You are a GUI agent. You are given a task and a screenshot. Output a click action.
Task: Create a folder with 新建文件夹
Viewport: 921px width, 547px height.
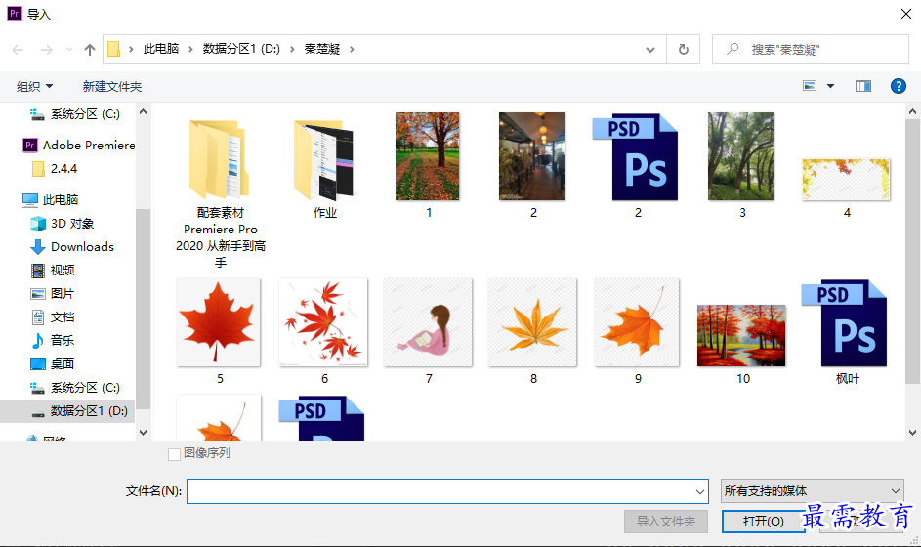112,86
